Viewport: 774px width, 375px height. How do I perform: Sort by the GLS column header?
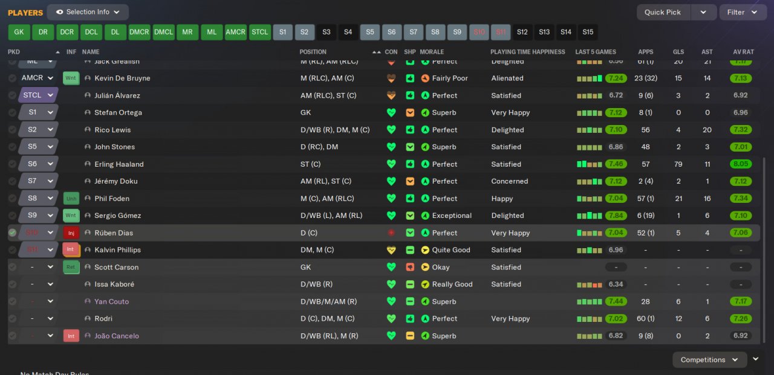[678, 52]
